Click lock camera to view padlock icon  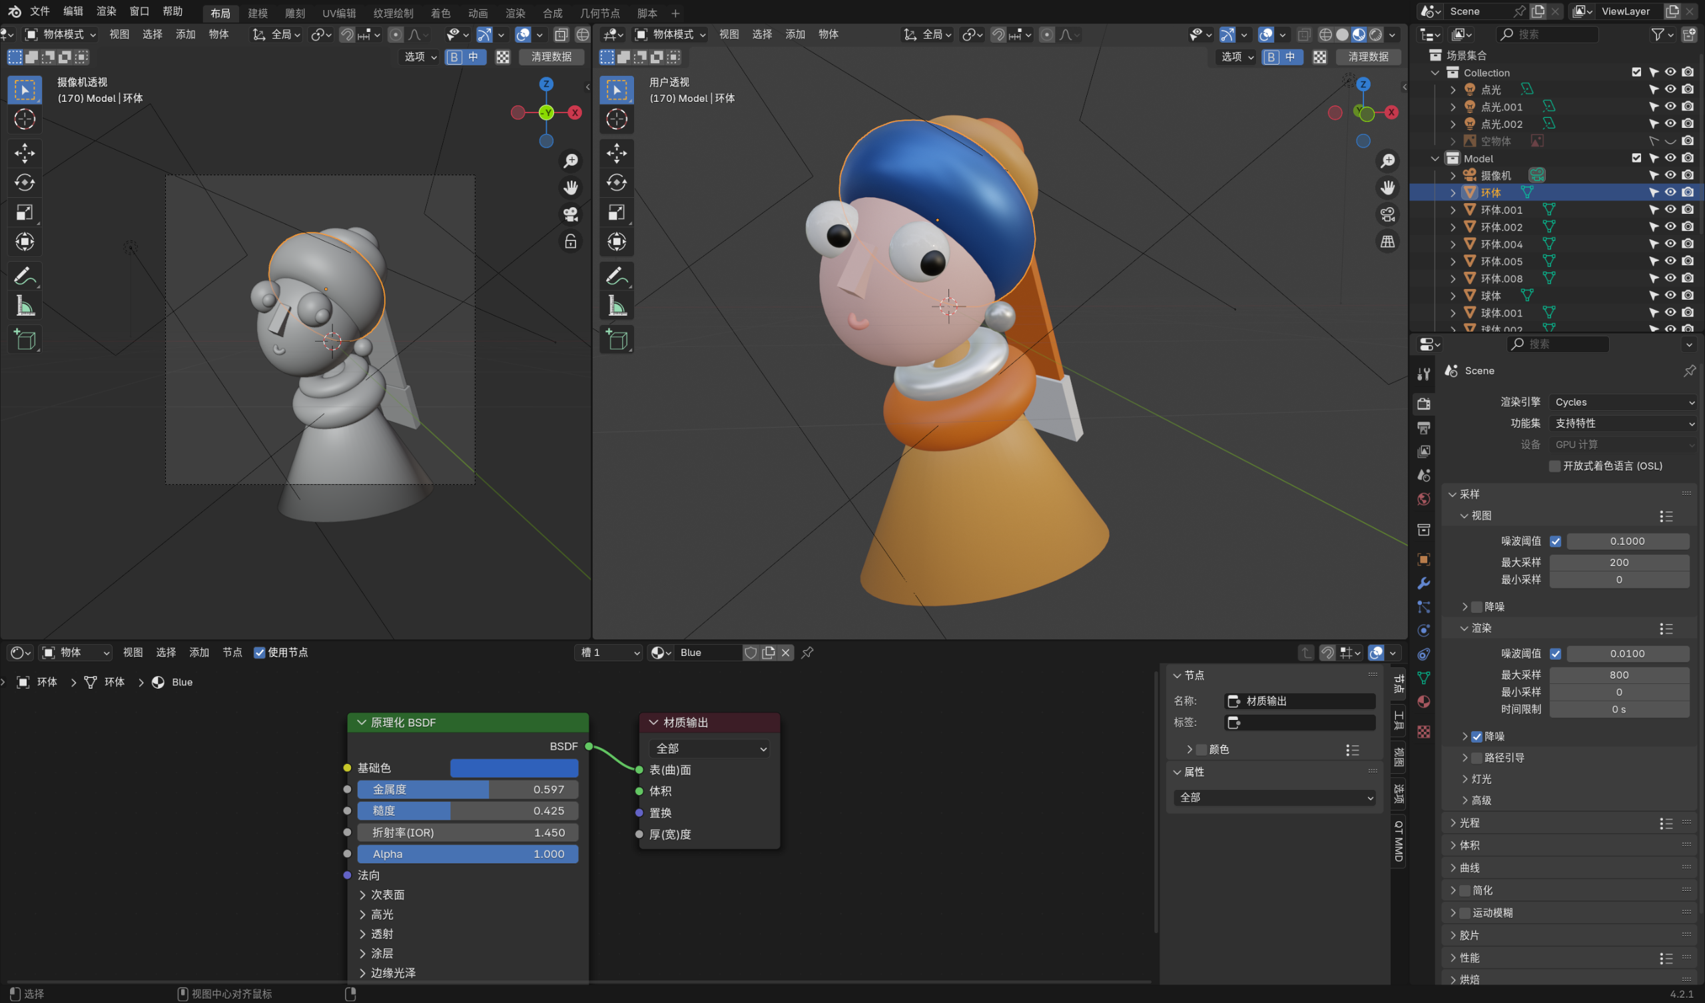570,242
